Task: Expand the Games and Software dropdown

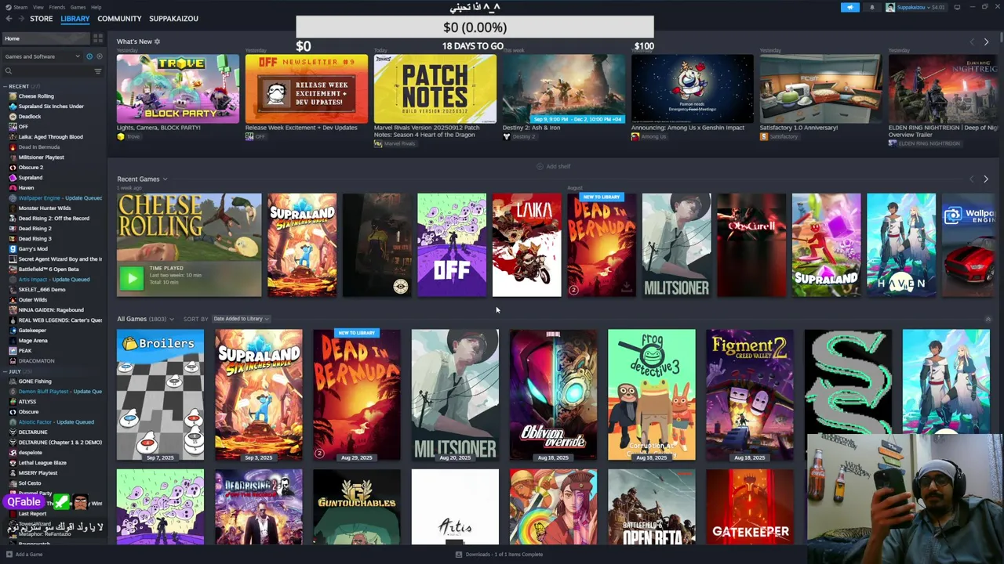Action: point(42,56)
